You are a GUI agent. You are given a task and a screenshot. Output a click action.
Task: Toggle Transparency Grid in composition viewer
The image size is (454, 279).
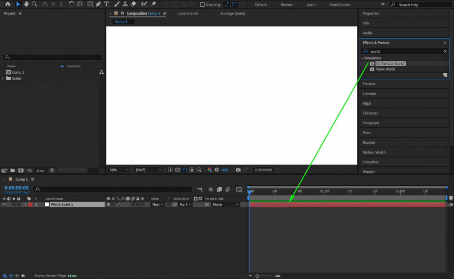pyautogui.click(x=177, y=169)
